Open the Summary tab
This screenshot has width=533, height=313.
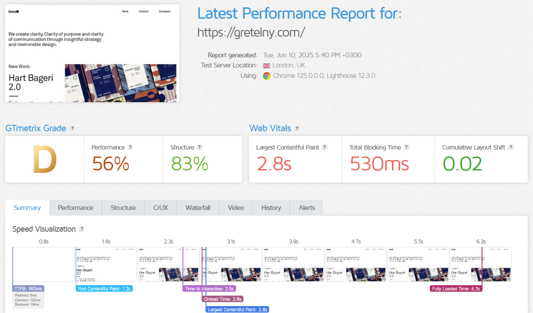[27, 208]
